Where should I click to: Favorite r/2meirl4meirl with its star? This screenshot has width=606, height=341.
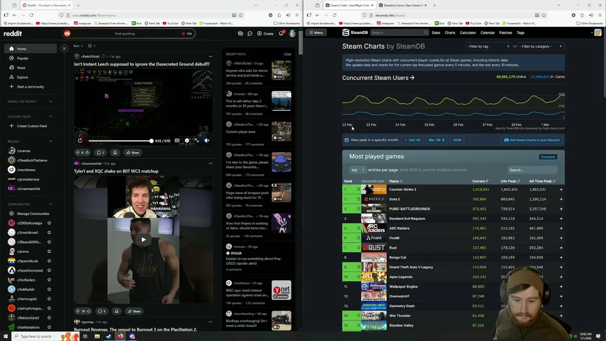pos(49,233)
